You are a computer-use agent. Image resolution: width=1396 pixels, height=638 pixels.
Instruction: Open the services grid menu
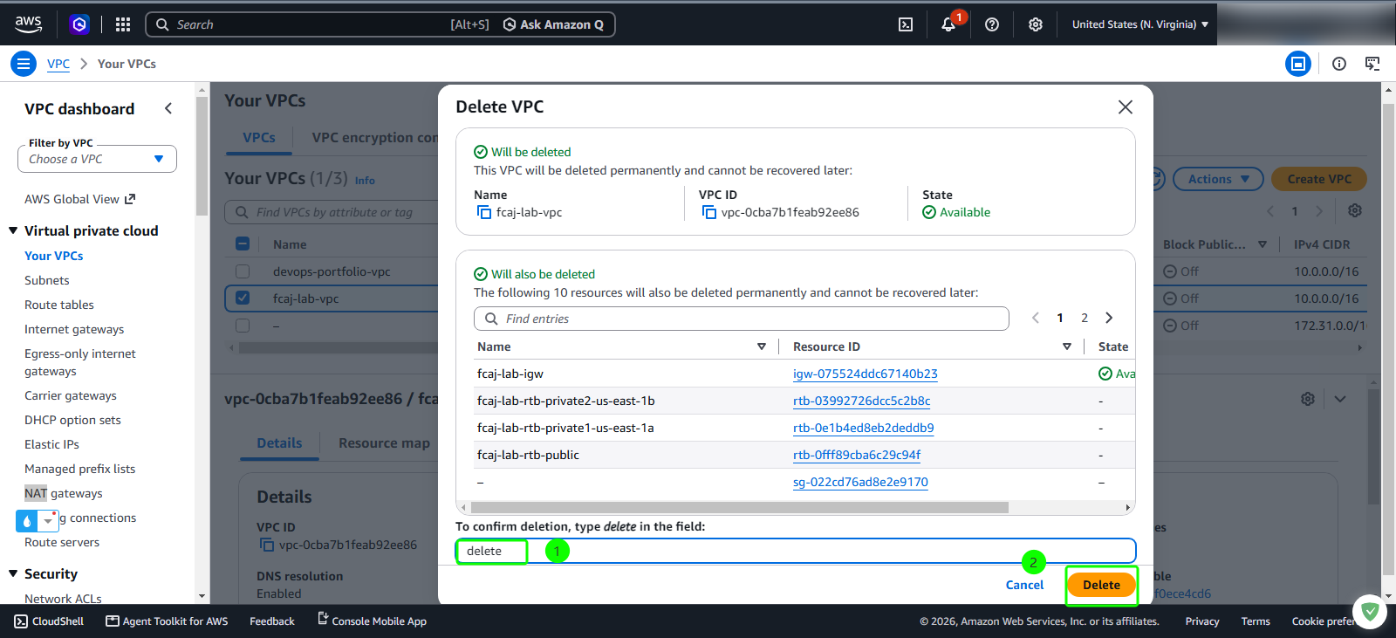click(123, 24)
